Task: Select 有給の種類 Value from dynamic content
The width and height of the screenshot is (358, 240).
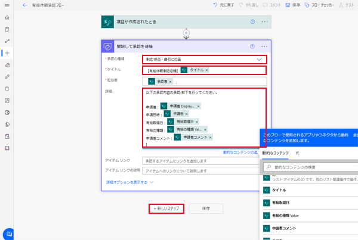Action: (310, 216)
